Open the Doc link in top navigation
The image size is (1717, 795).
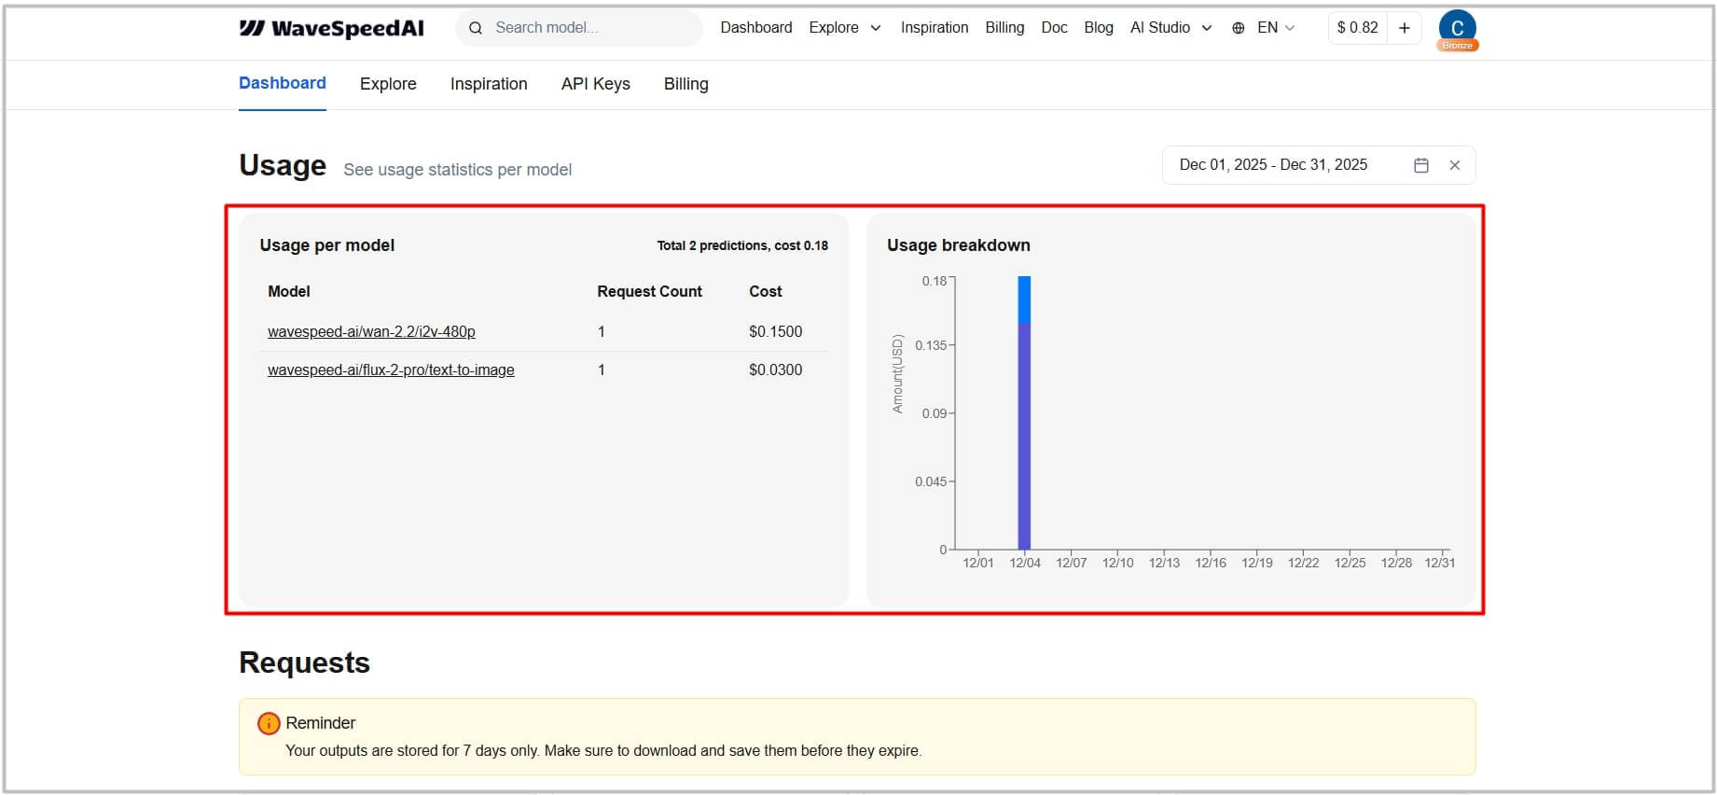click(x=1054, y=28)
